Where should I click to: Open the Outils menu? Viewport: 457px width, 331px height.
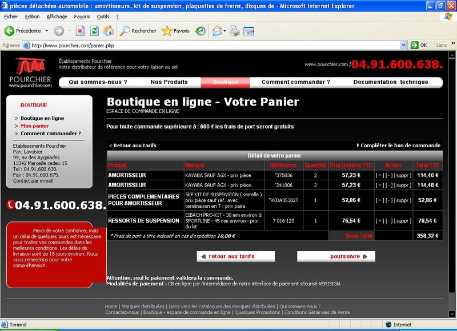103,17
